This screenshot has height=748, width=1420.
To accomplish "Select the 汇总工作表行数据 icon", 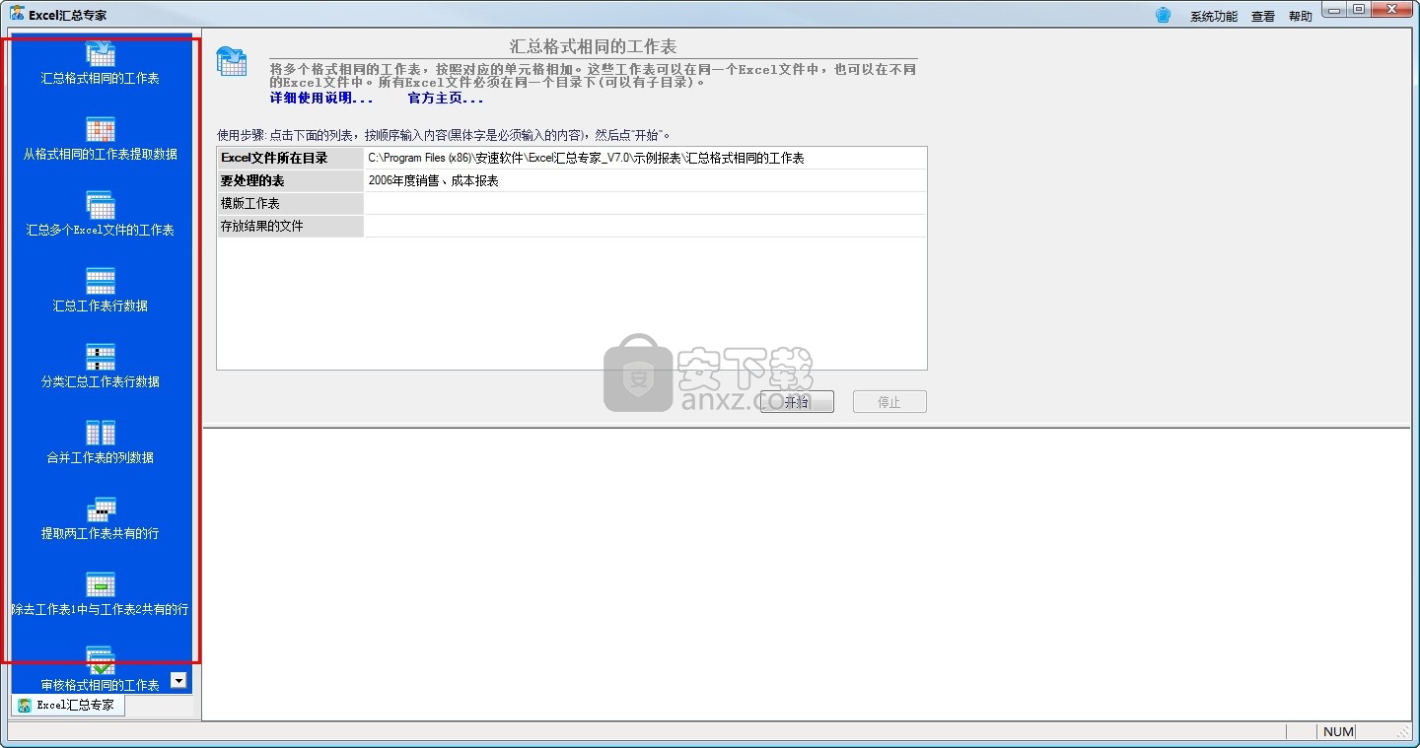I will (101, 281).
